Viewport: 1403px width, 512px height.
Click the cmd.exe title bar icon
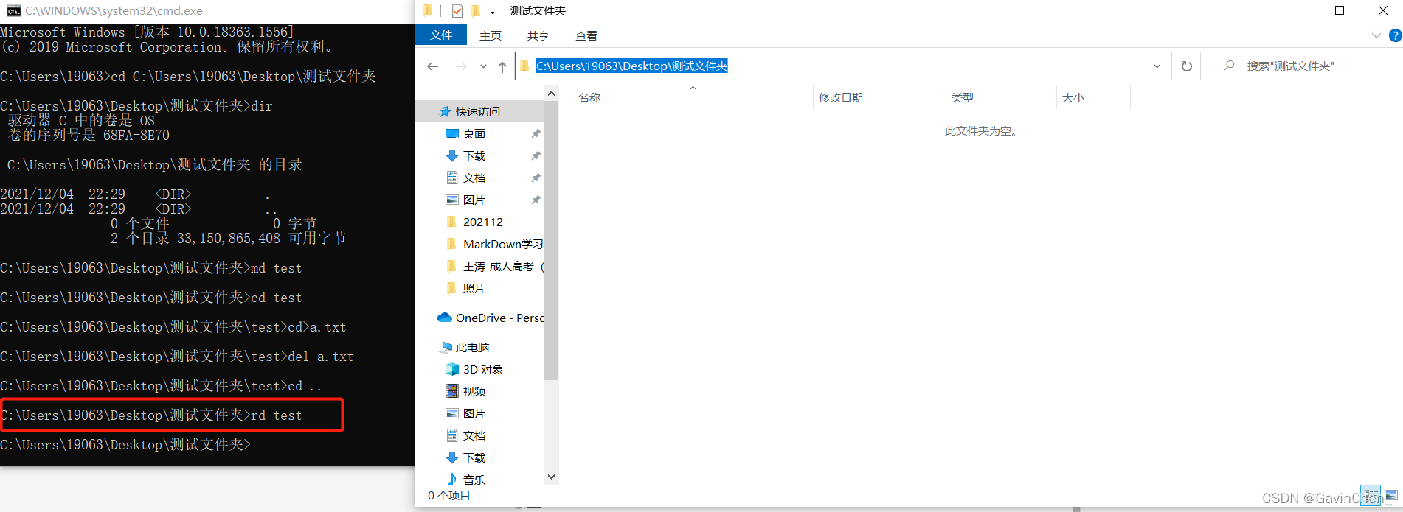pos(13,10)
